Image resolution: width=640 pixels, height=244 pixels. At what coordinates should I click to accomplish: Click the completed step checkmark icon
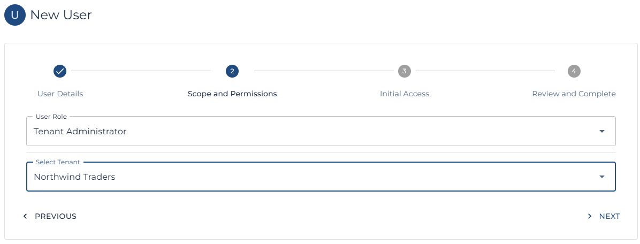(x=60, y=71)
